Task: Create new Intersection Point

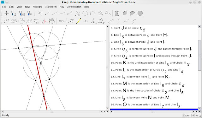Action: pyautogui.click(x=40, y=13)
